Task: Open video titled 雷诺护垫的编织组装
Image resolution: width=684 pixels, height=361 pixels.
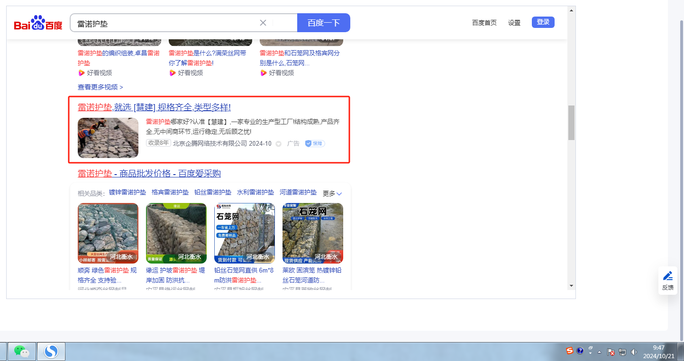Action: [119, 58]
